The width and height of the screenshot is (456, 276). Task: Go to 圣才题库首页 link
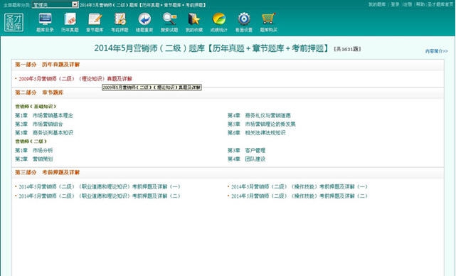440,4
